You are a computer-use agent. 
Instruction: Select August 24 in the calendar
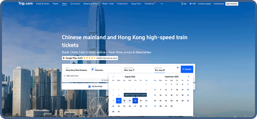click(119, 106)
